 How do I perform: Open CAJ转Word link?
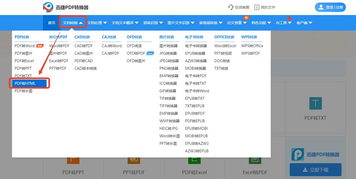coord(112,46)
